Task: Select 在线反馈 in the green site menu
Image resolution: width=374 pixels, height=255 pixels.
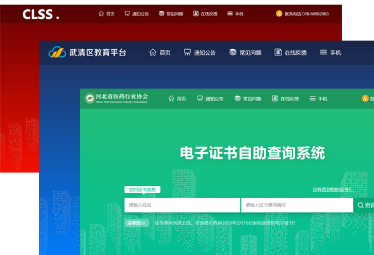Action: coord(285,99)
